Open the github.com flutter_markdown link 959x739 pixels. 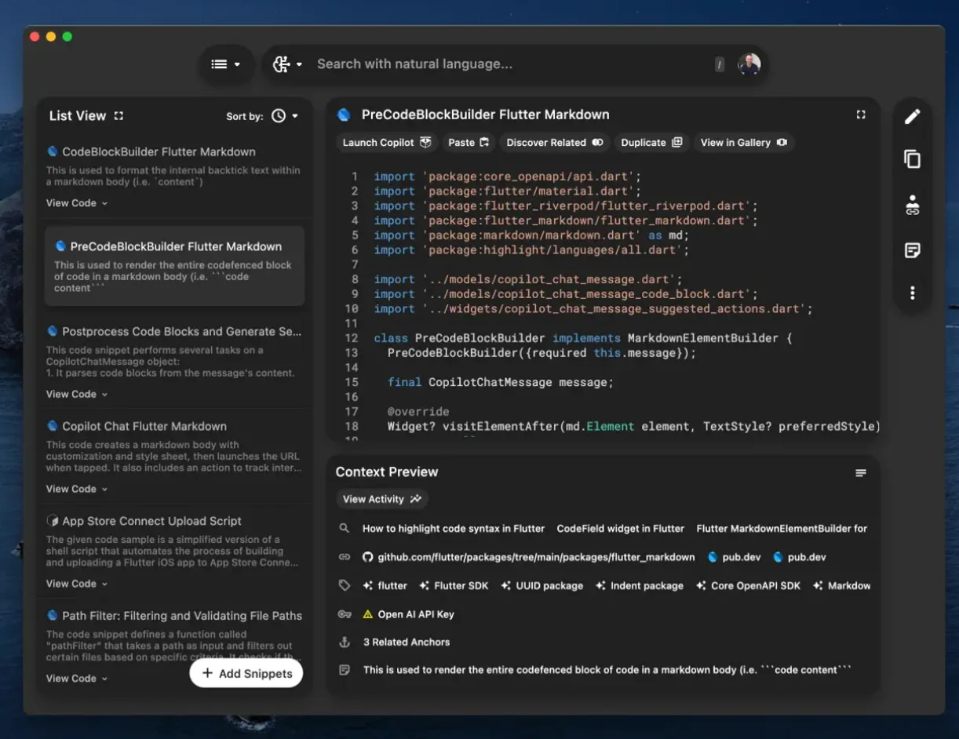(x=528, y=557)
